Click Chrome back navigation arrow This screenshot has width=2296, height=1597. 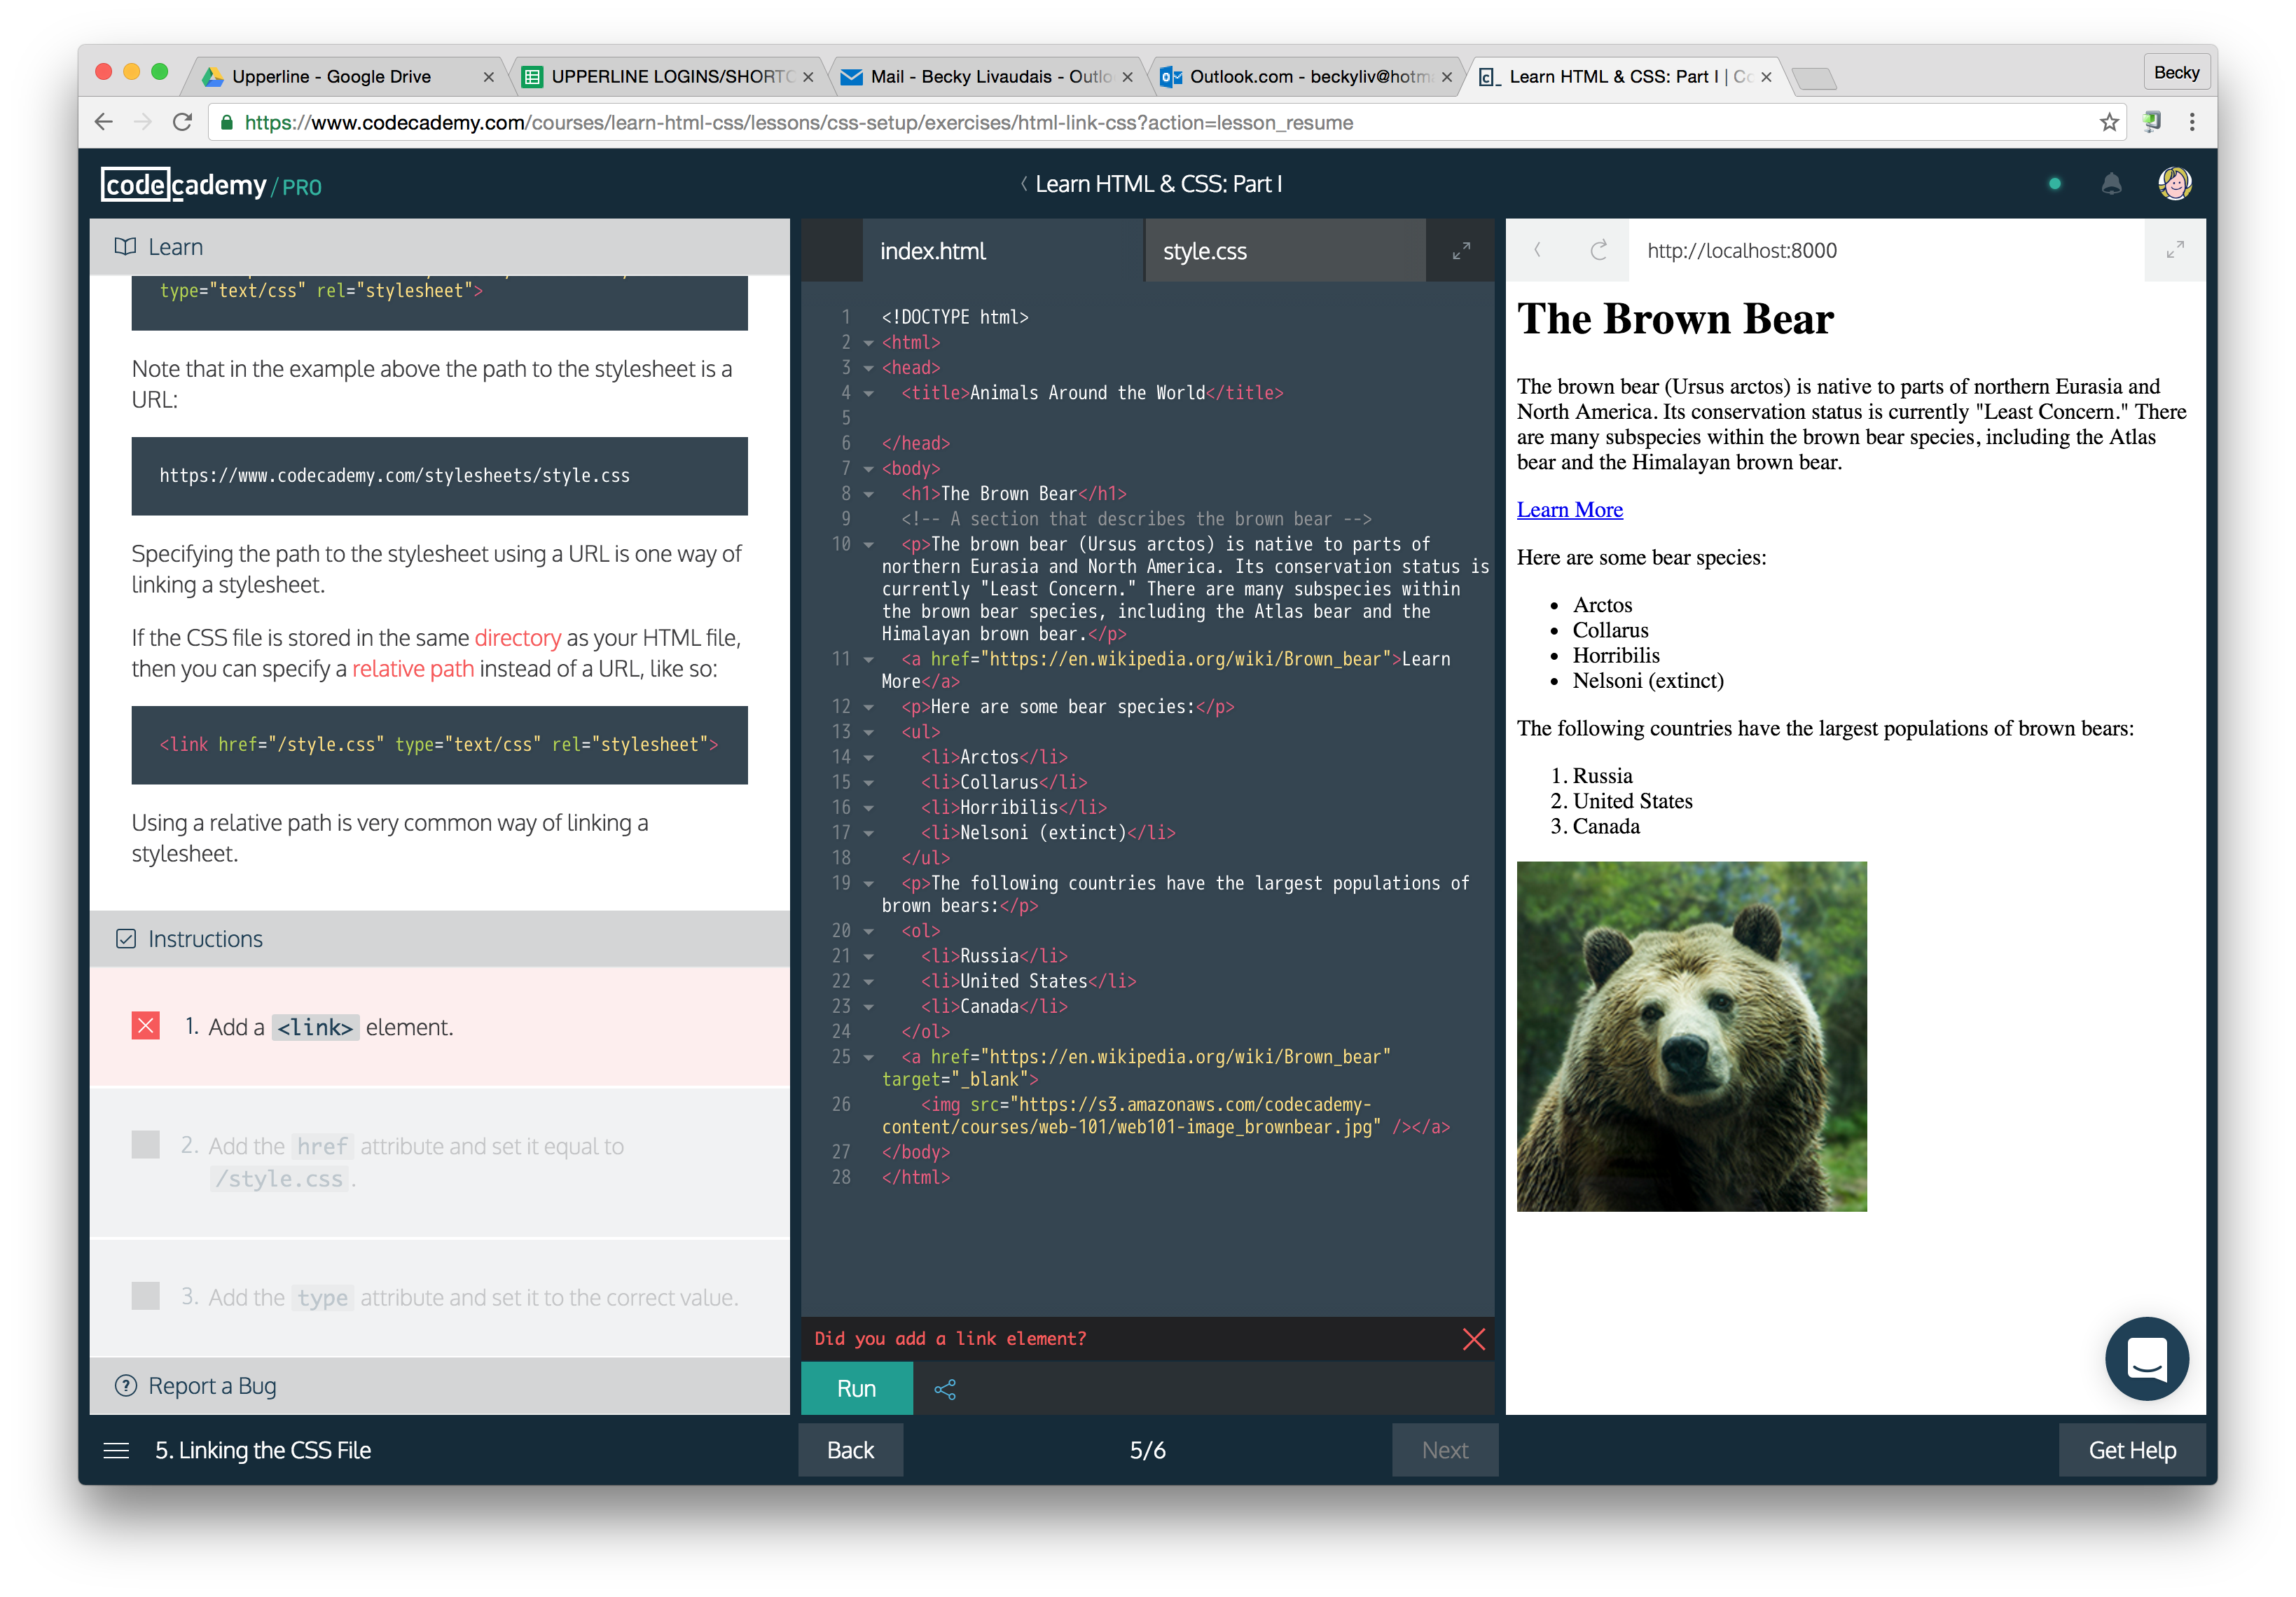pos(104,122)
